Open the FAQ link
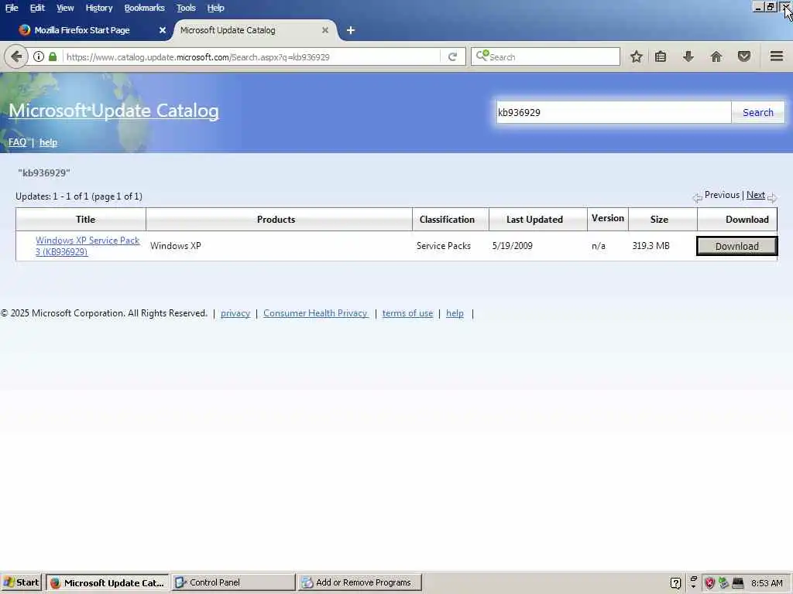The height and width of the screenshot is (594, 793). (17, 142)
